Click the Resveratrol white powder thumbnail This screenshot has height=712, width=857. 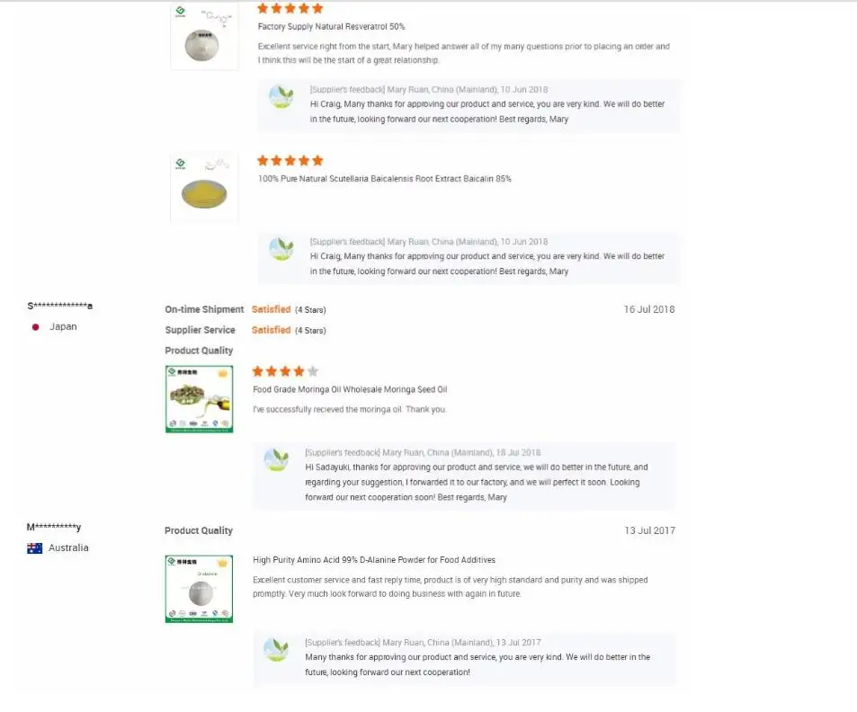point(203,38)
